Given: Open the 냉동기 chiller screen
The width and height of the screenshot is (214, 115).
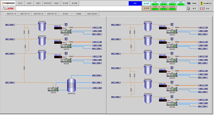Looking at the screenshot, I should coord(38,3).
